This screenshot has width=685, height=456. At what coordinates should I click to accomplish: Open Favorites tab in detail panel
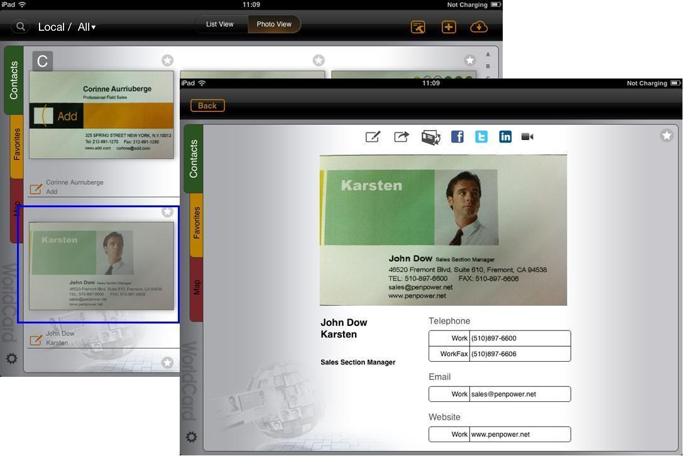pyautogui.click(x=196, y=223)
